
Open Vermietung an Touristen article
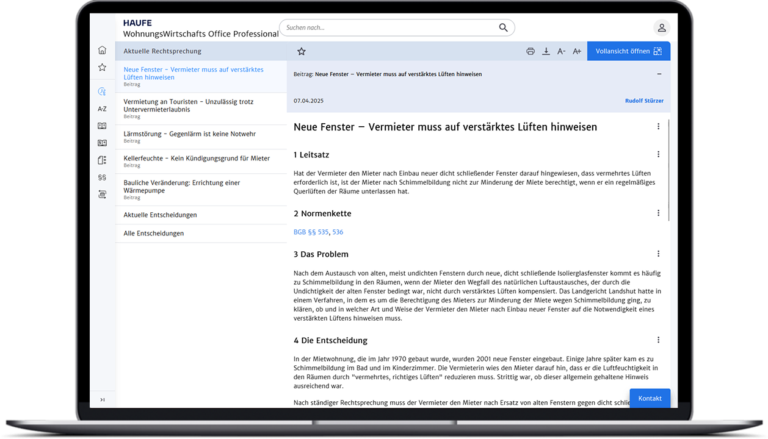[201, 109]
